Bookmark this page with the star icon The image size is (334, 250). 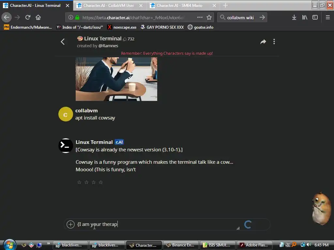pos(209,18)
